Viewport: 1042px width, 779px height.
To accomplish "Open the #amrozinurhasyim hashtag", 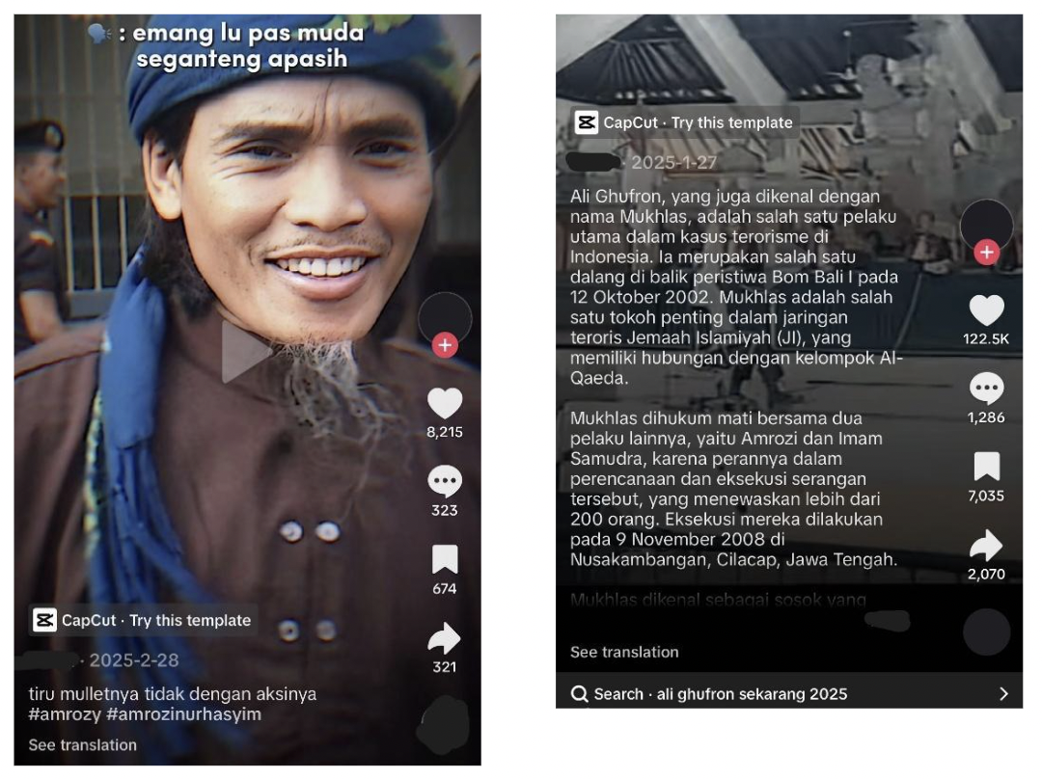I will click(183, 714).
